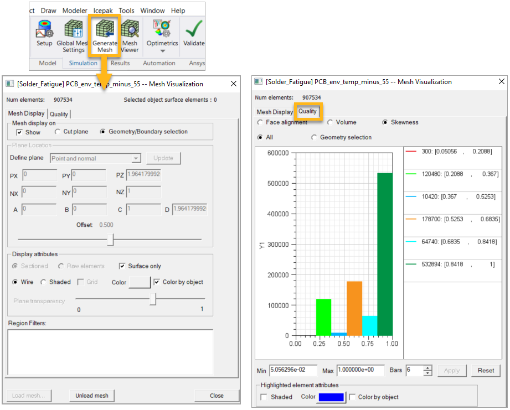This screenshot has width=510, height=410.
Task: Disable the Surface only checkbox
Action: (x=123, y=266)
